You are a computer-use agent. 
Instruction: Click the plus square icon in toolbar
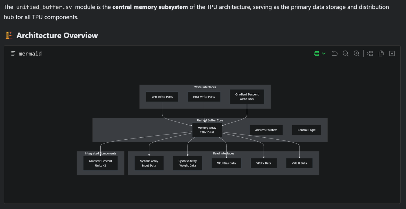392,54
